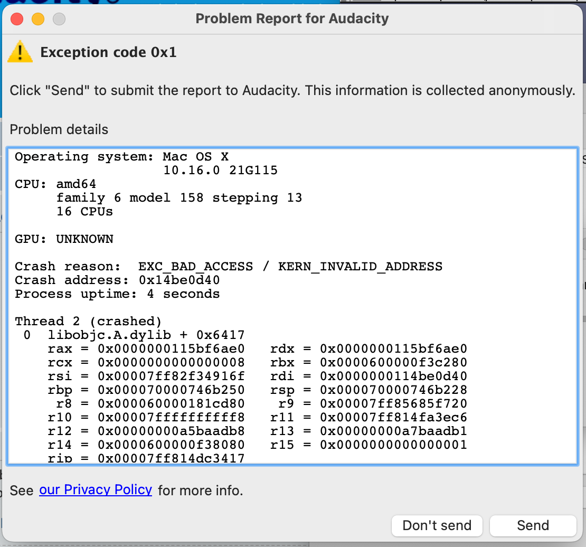This screenshot has height=547, width=586.
Task: Click inside the Problem details text box
Action: click(x=292, y=306)
